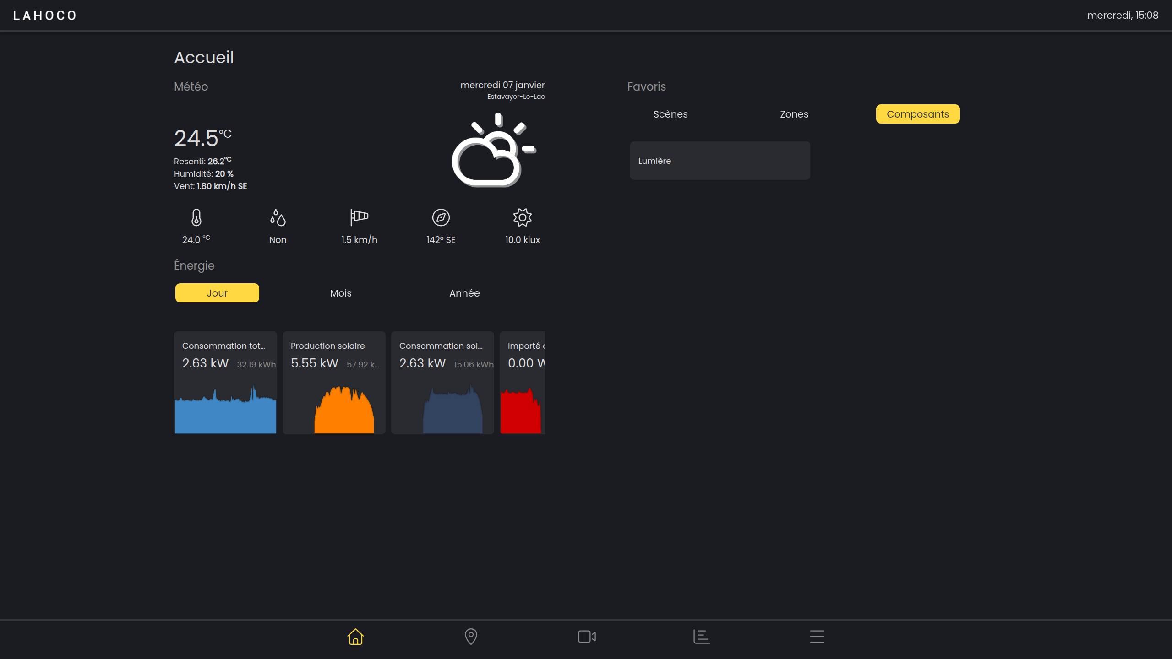This screenshot has width=1172, height=659.
Task: Click the thermometer temperature icon
Action: pyautogui.click(x=196, y=217)
